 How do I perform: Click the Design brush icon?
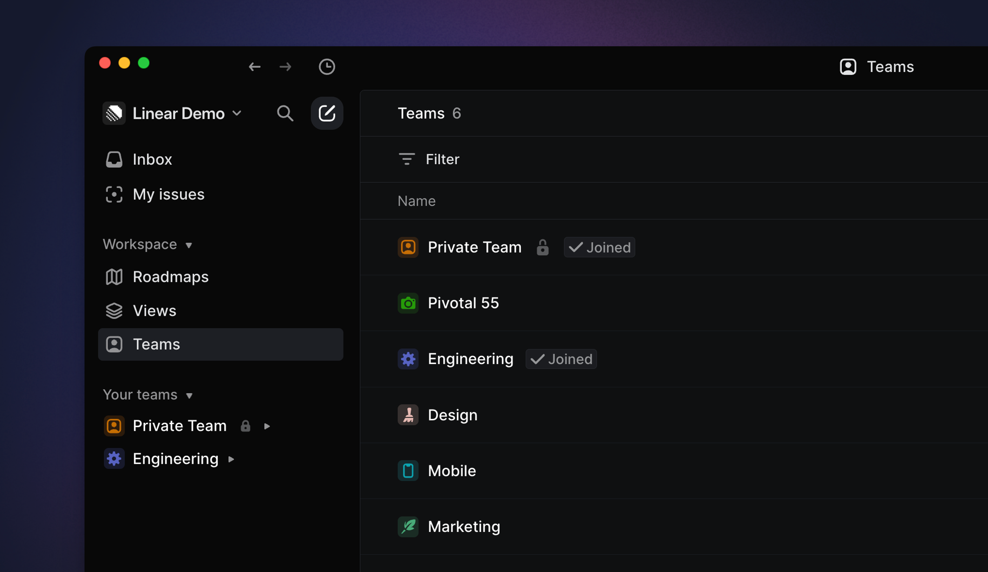pos(408,415)
